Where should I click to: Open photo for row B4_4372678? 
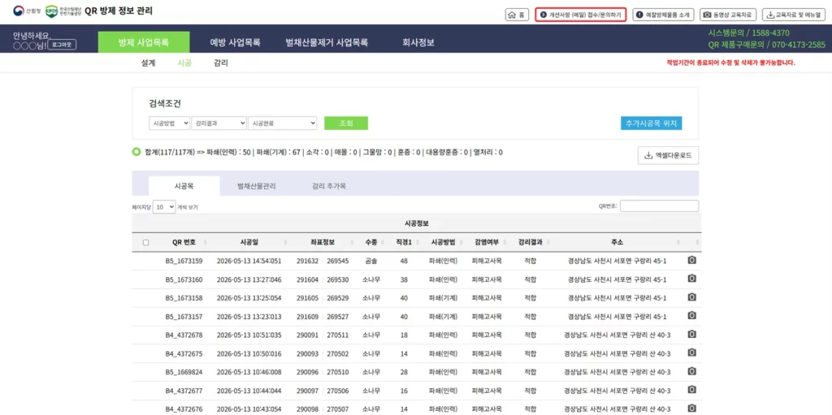tap(691, 335)
